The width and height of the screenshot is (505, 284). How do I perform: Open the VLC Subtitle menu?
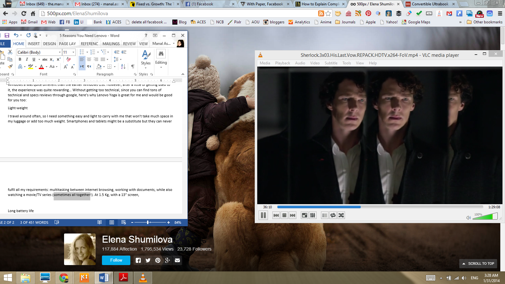click(x=331, y=63)
